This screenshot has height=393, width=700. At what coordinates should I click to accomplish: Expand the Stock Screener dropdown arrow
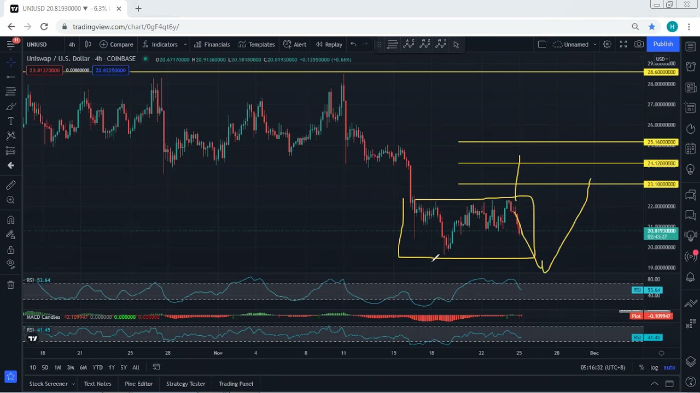73,384
